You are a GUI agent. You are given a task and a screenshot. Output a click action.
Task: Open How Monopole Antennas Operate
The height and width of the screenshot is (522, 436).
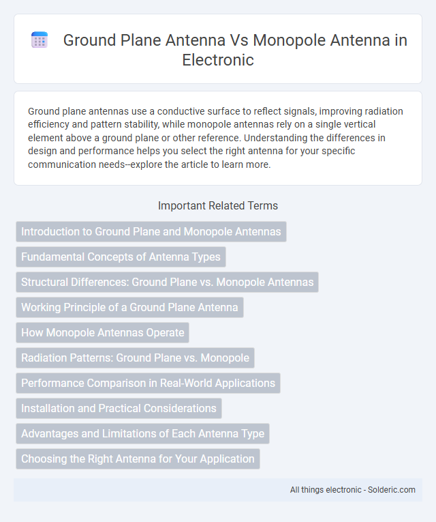[x=103, y=332]
